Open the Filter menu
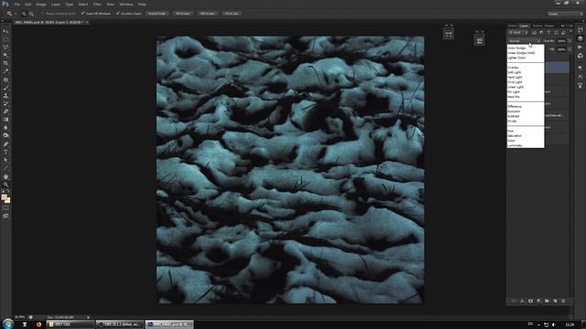The width and height of the screenshot is (586, 329). pyautogui.click(x=97, y=5)
